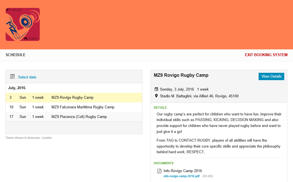
Task: Click the MZ9 Fitness Rugby logo
Action: pos(23,24)
